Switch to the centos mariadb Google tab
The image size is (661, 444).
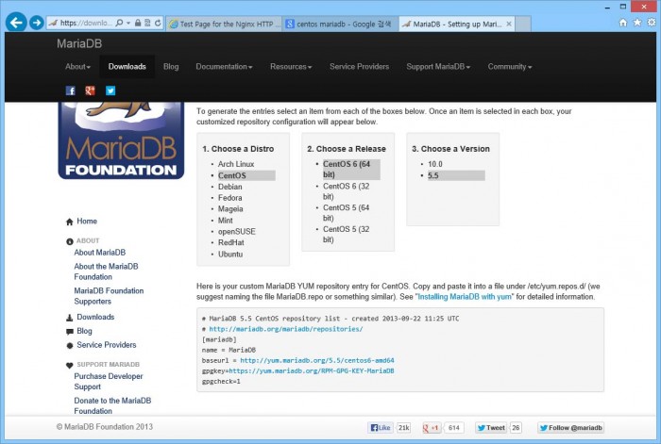coord(340,24)
